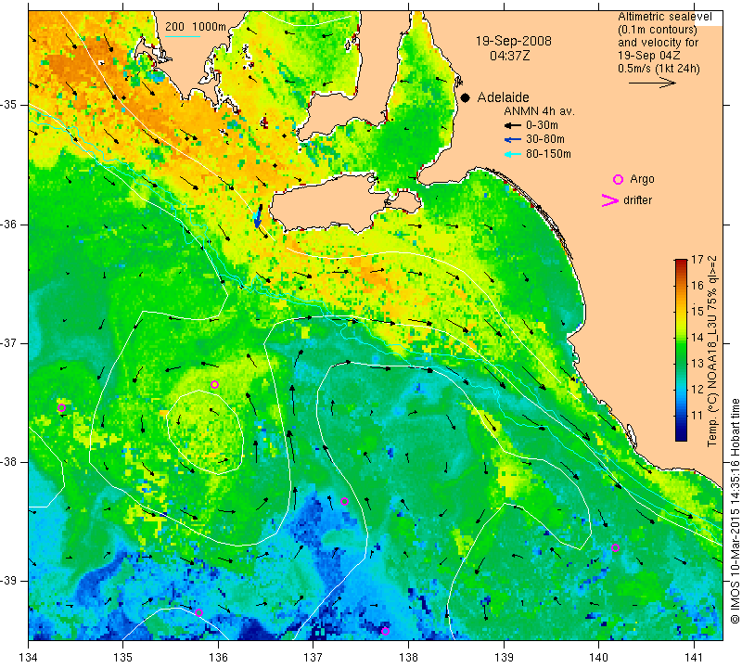Click the Argo float marker near 134.3E 37.5S
Screen dimensions: 742x668
pos(61,407)
